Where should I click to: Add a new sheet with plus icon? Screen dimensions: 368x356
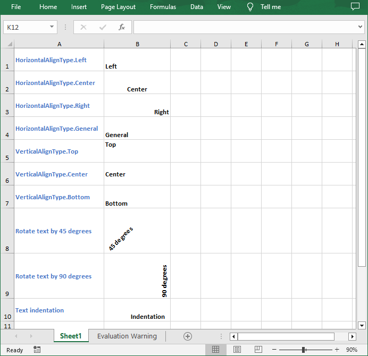tap(188, 336)
